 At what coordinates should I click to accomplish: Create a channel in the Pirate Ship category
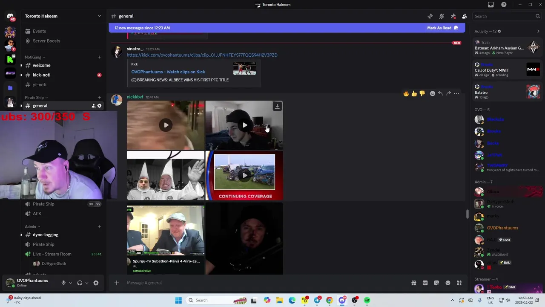coord(99,98)
